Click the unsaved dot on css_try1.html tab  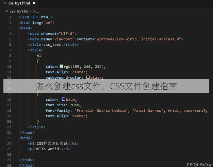[x=34, y=3]
